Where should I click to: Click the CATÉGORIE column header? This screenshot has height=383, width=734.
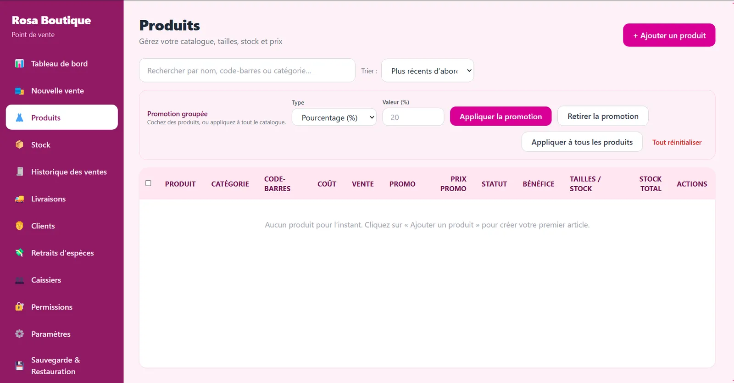point(230,184)
